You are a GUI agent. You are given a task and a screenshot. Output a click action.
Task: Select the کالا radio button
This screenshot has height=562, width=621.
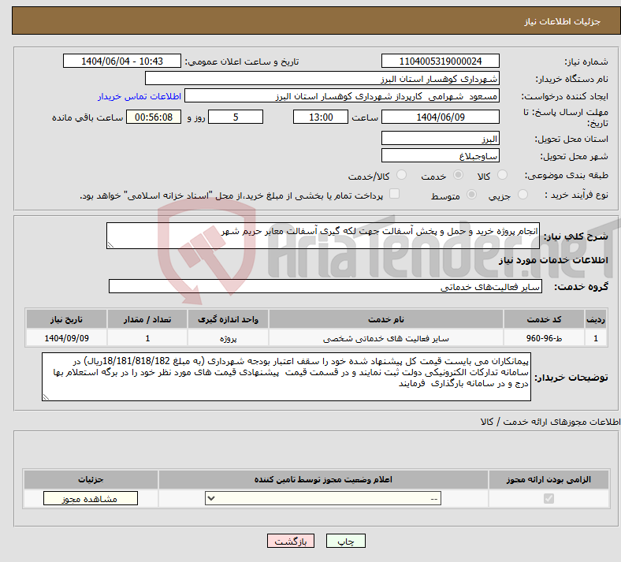pos(502,175)
